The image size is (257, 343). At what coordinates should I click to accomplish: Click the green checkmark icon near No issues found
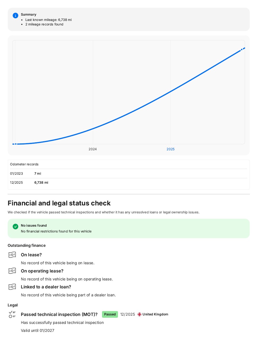16,227
